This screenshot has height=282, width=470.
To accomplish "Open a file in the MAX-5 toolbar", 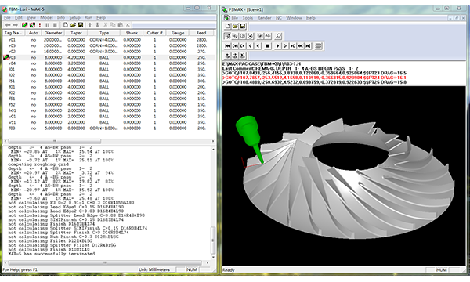I will (73, 25).
